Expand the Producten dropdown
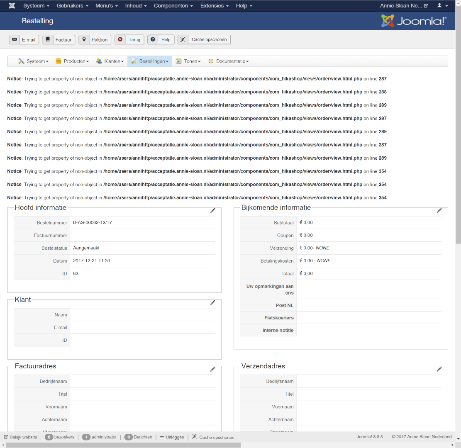This screenshot has height=448, width=461. pyautogui.click(x=72, y=61)
